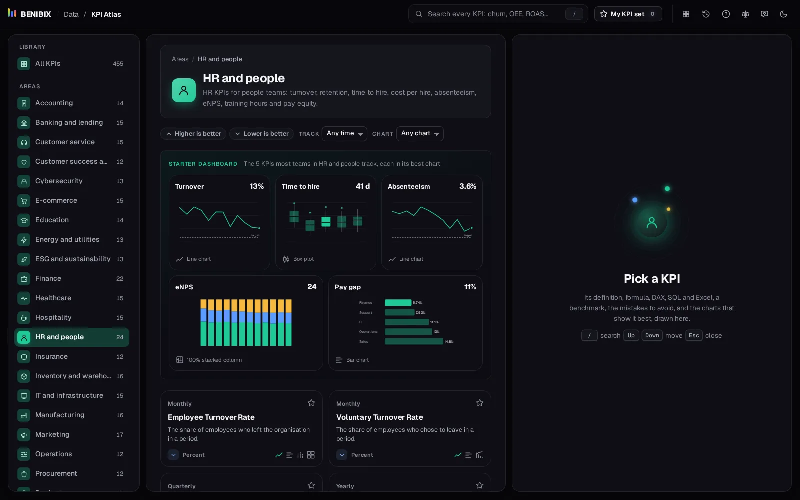Image resolution: width=800 pixels, height=500 pixels.
Task: Click the E-commerce cart icon
Action: pos(24,201)
